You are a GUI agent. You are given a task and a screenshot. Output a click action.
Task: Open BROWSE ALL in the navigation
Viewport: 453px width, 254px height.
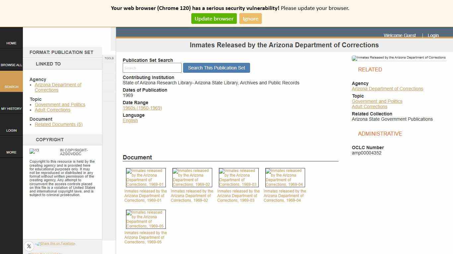point(11,65)
